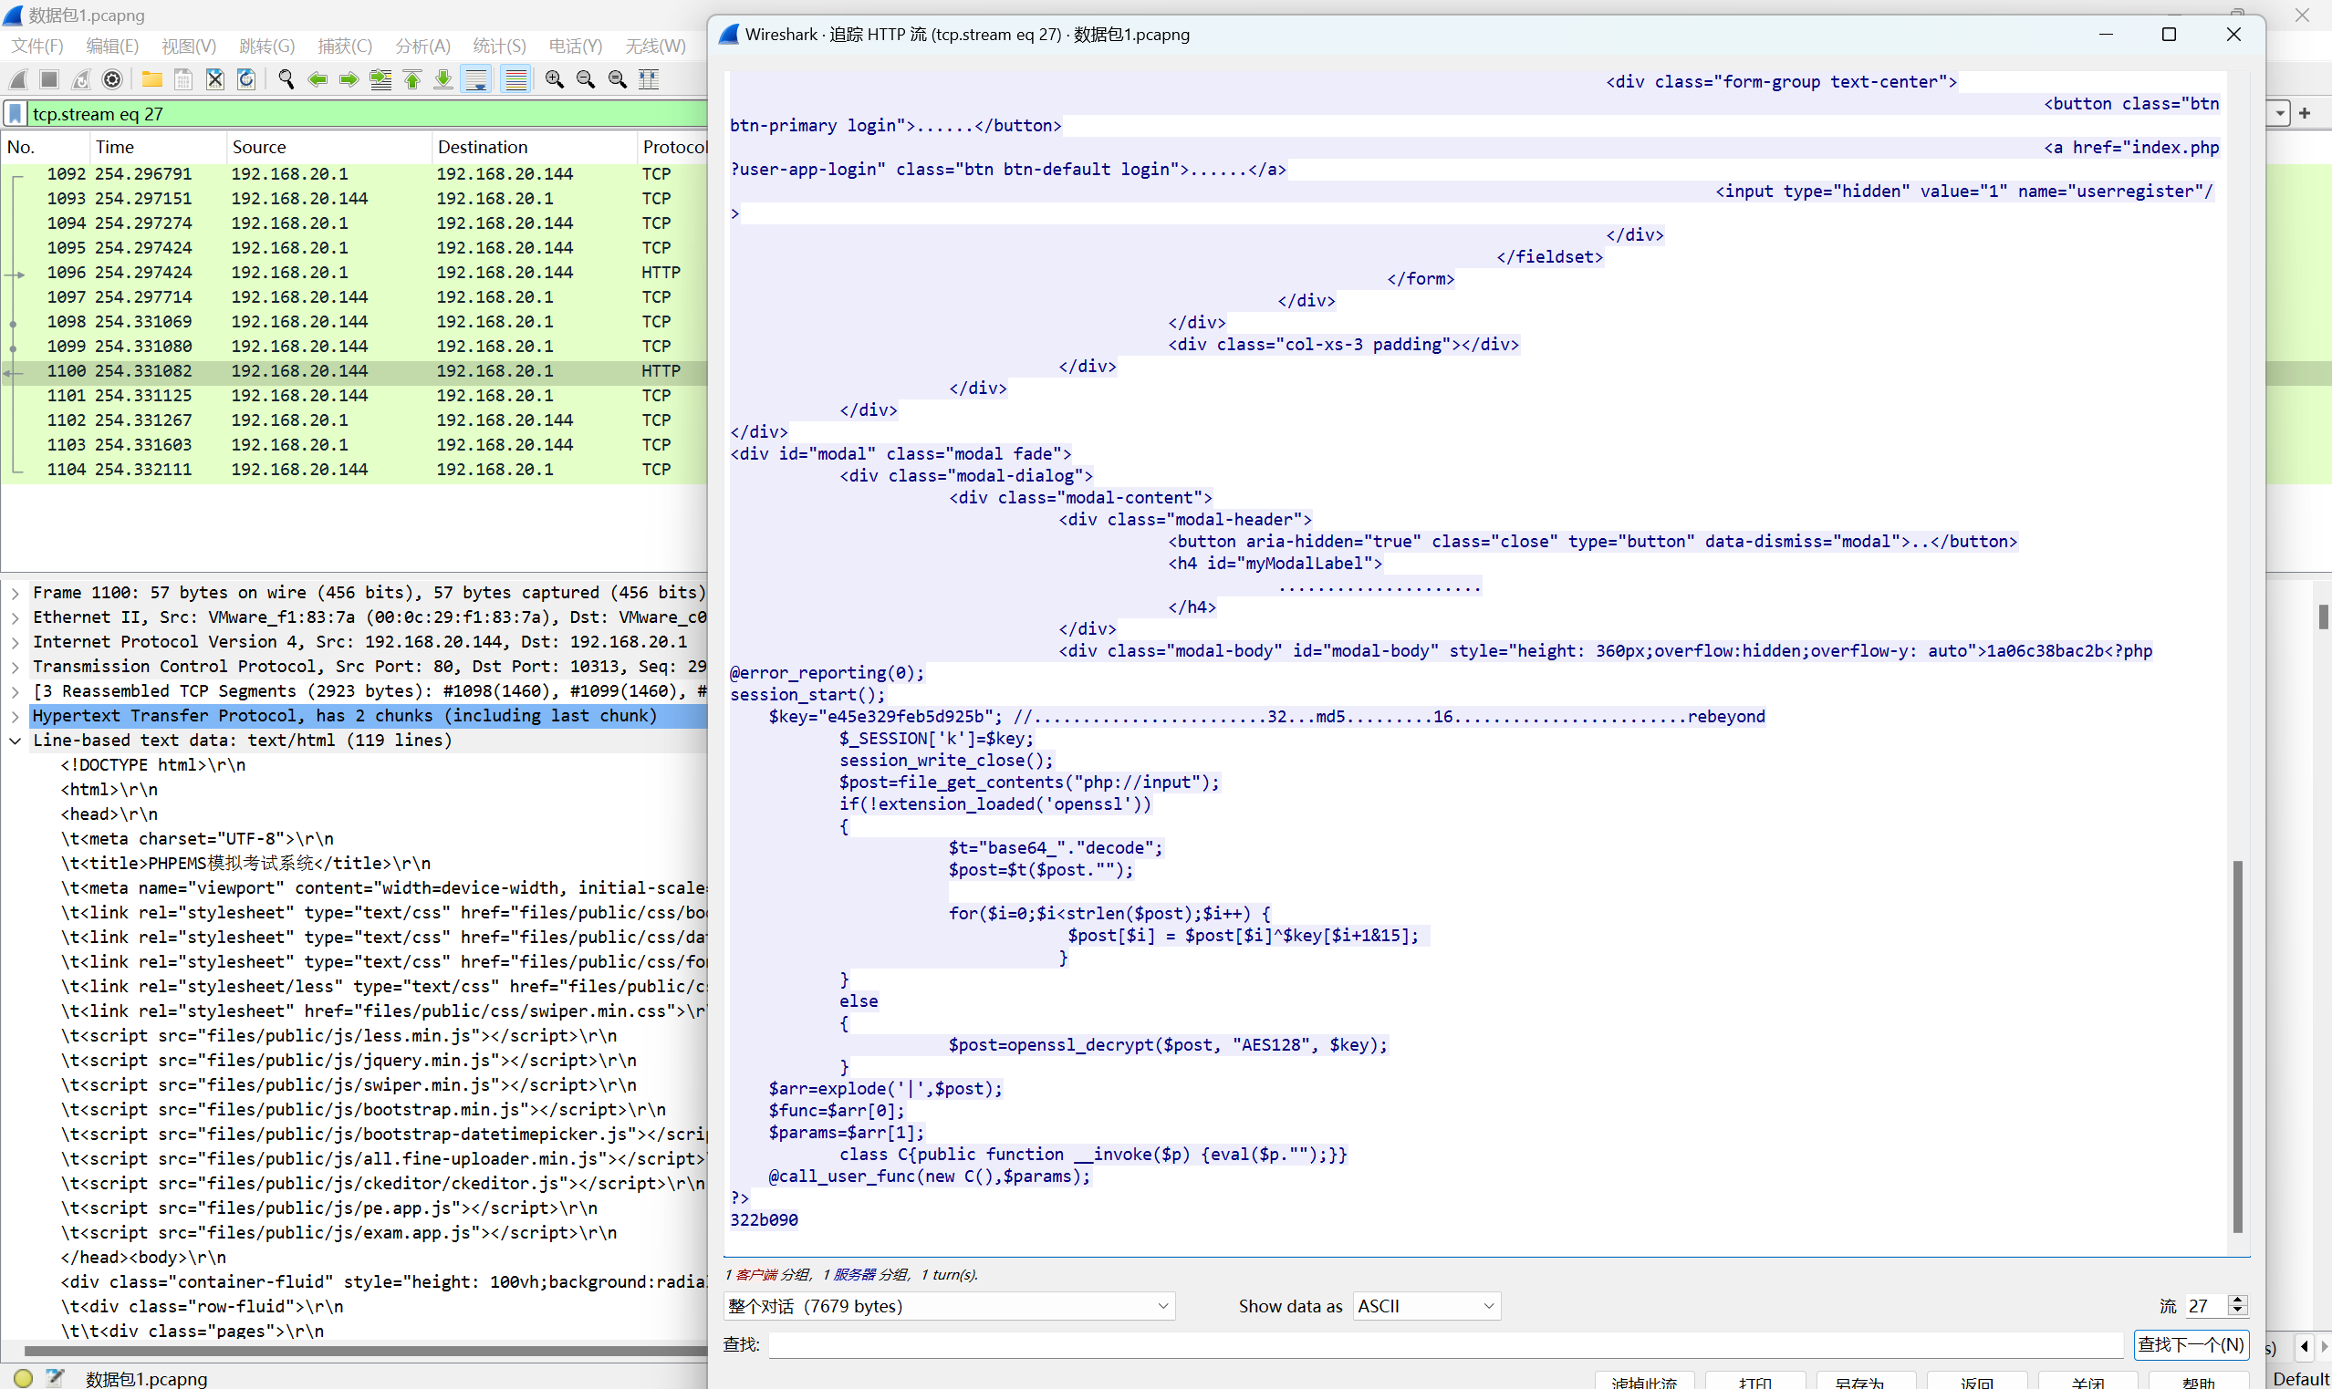
Task: Add a display filter button with plus icon
Action: click(x=2305, y=113)
